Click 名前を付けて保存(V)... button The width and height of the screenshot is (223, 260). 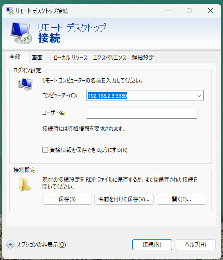click(124, 199)
